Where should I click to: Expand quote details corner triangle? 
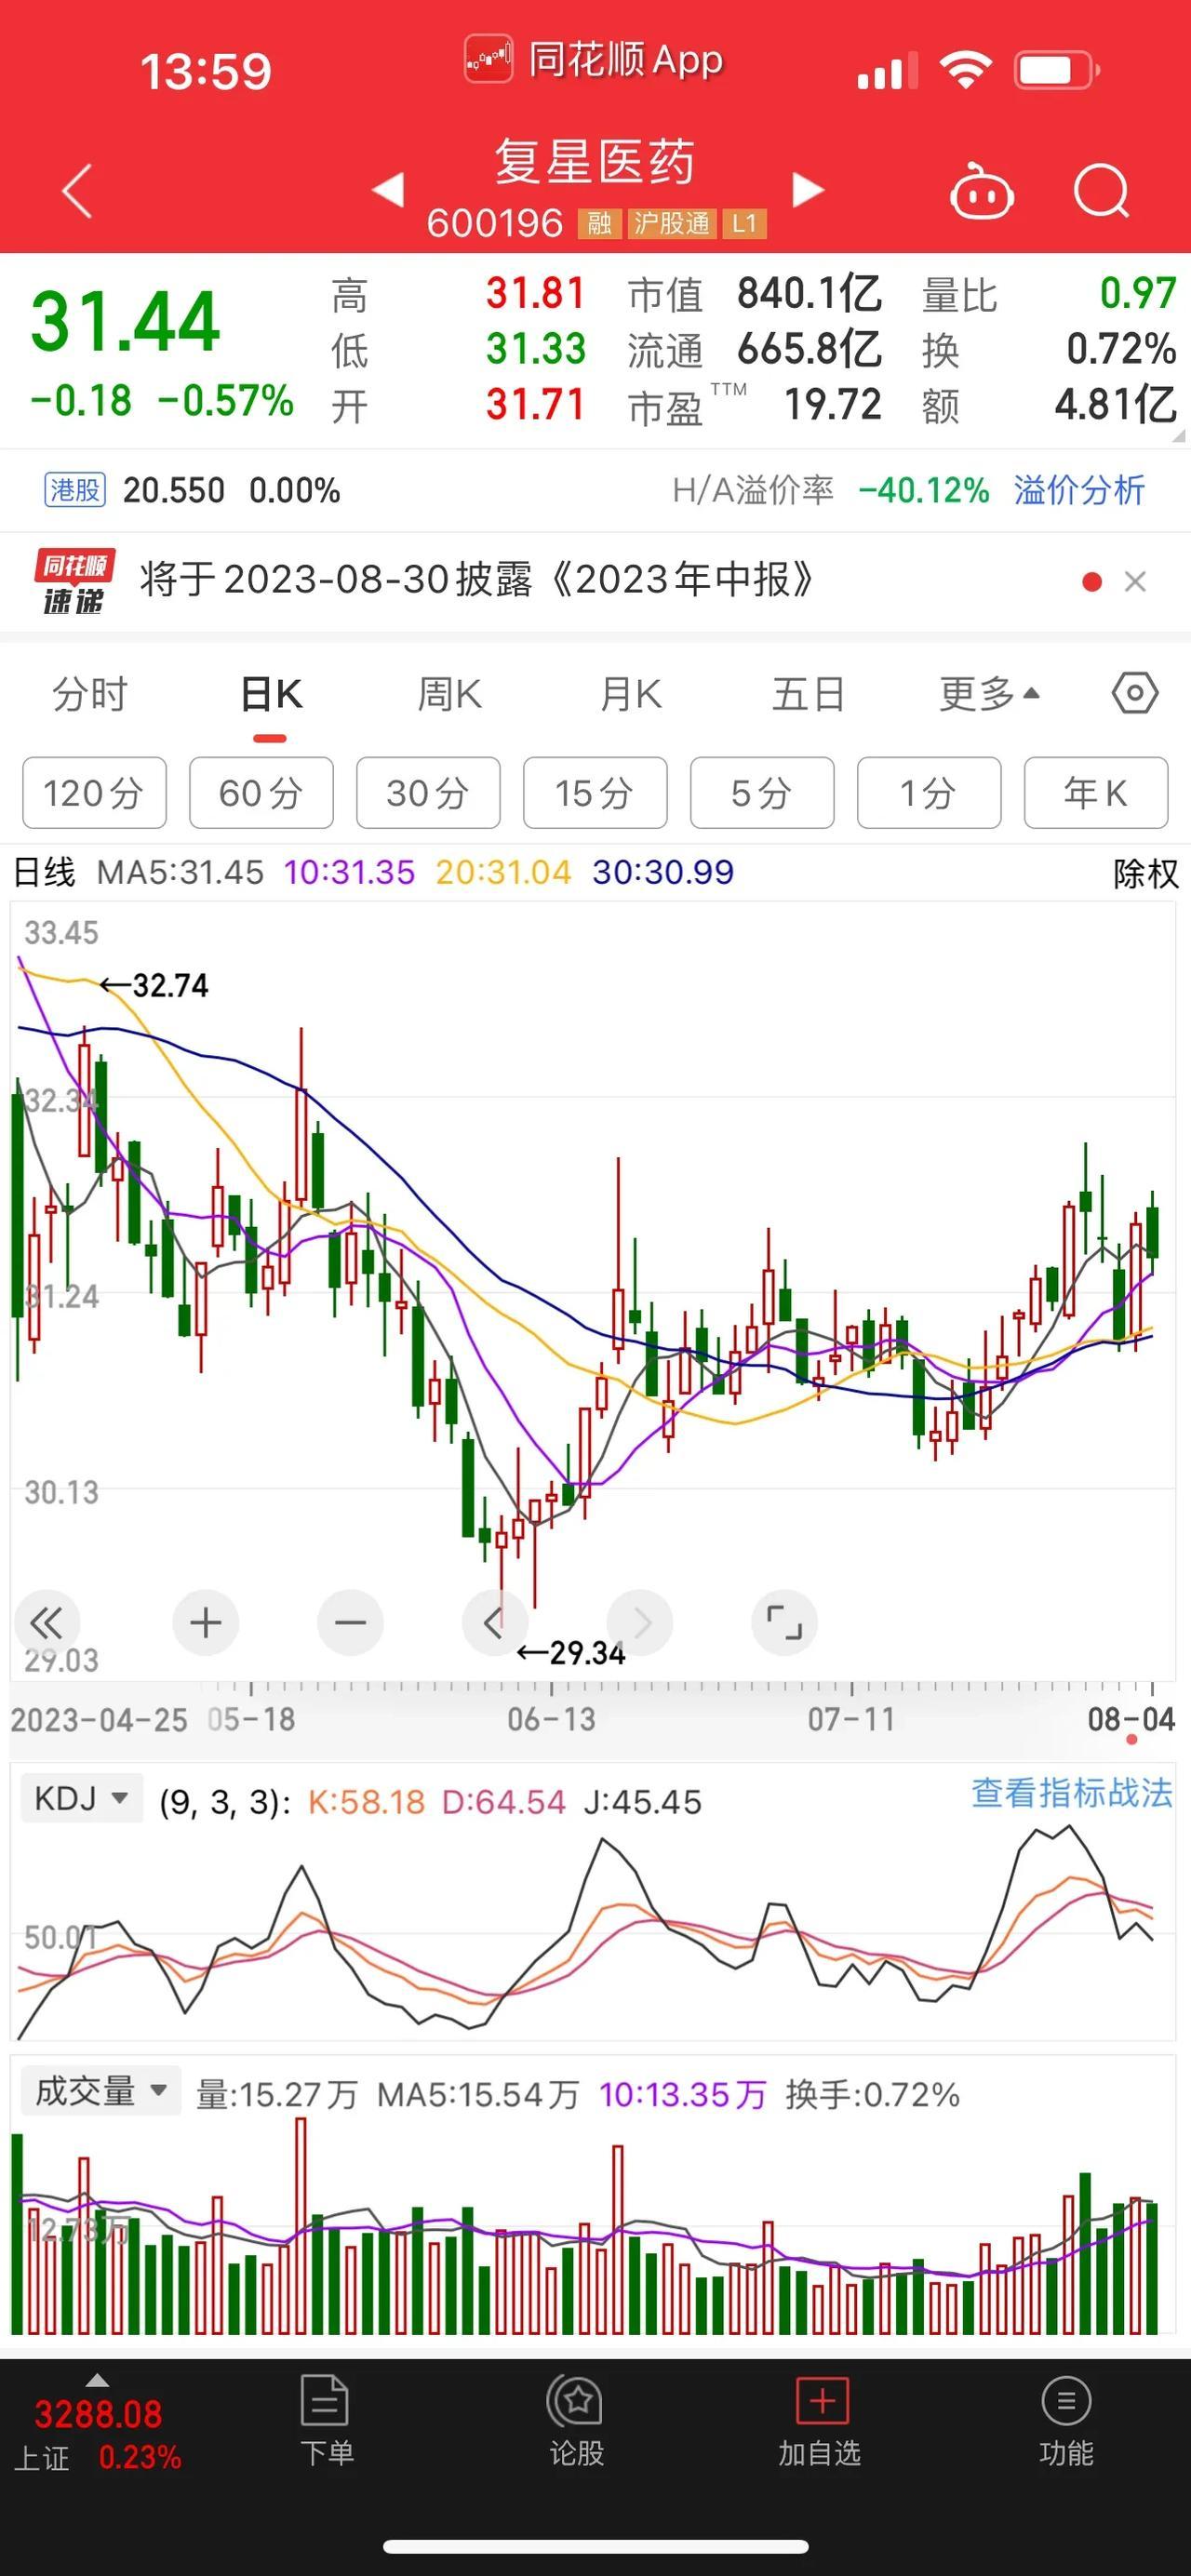[1178, 436]
